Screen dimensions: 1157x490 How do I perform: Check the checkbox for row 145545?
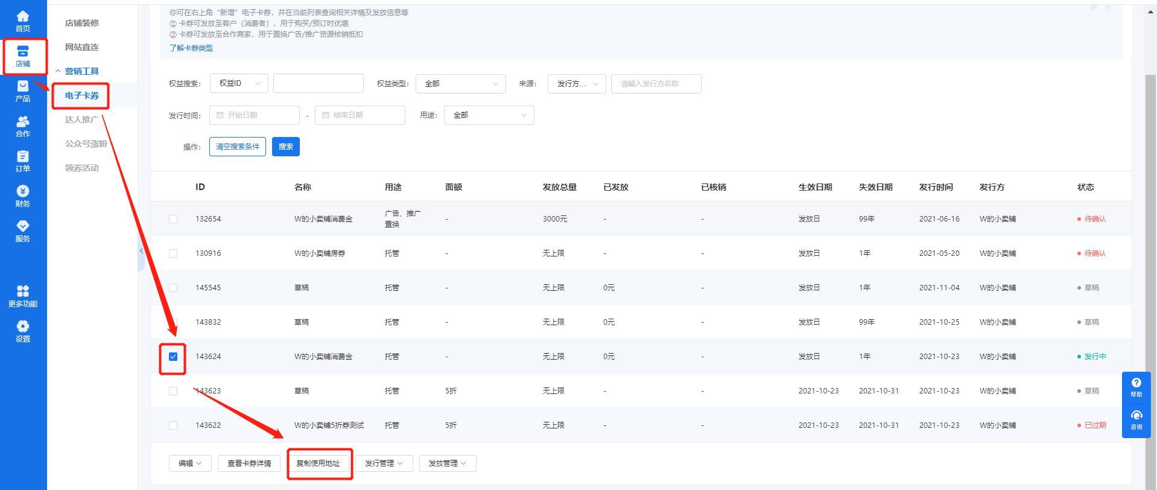tap(173, 288)
